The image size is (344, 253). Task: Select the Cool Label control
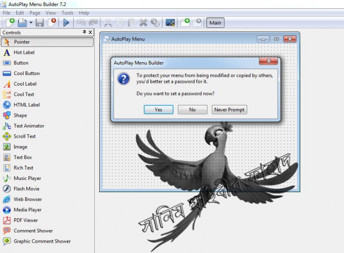point(47,84)
